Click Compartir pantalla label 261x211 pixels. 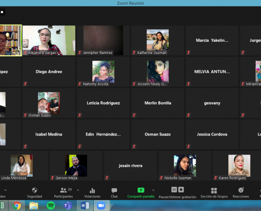(141, 196)
